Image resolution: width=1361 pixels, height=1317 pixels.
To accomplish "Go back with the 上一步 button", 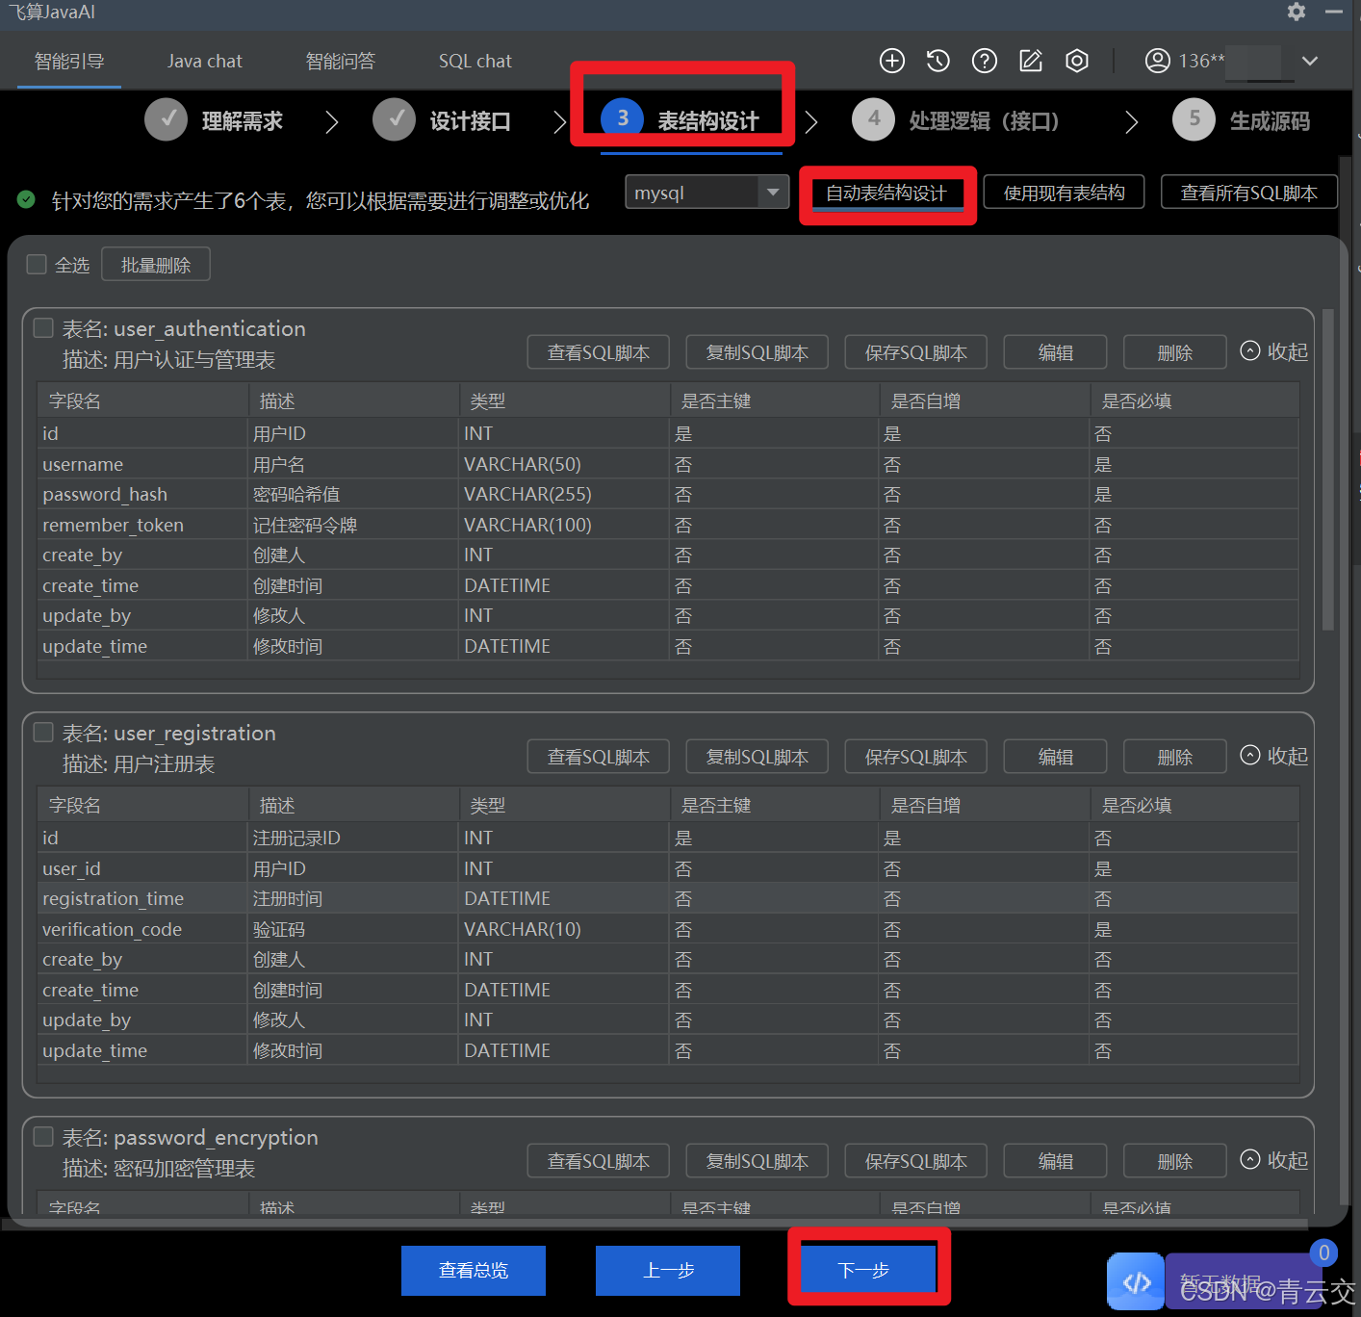I will click(x=668, y=1271).
